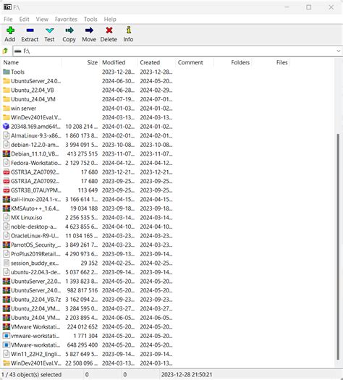The width and height of the screenshot is (343, 380).
Task: Go up one folder level arrow icon
Action: point(5,51)
